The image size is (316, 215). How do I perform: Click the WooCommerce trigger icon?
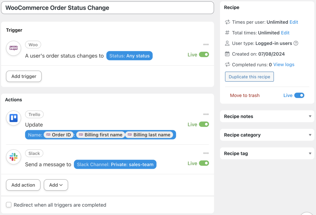pyautogui.click(x=13, y=48)
